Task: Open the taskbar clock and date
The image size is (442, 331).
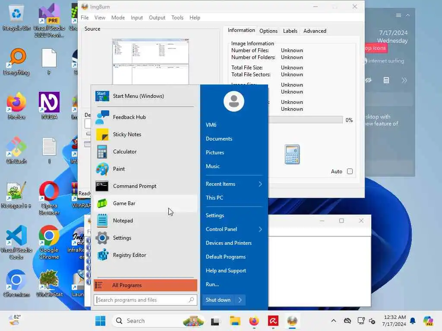Action: pyautogui.click(x=394, y=321)
